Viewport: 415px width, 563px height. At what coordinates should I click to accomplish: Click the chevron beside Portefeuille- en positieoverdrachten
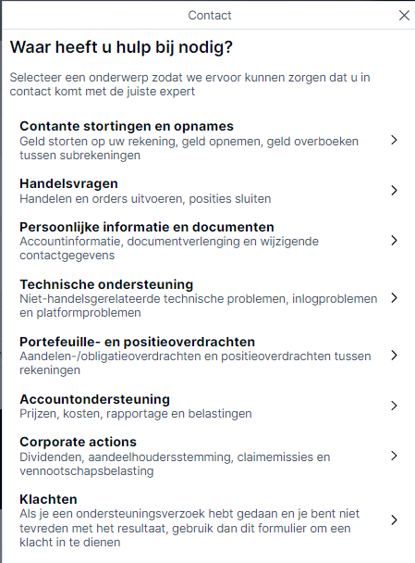pyautogui.click(x=394, y=355)
